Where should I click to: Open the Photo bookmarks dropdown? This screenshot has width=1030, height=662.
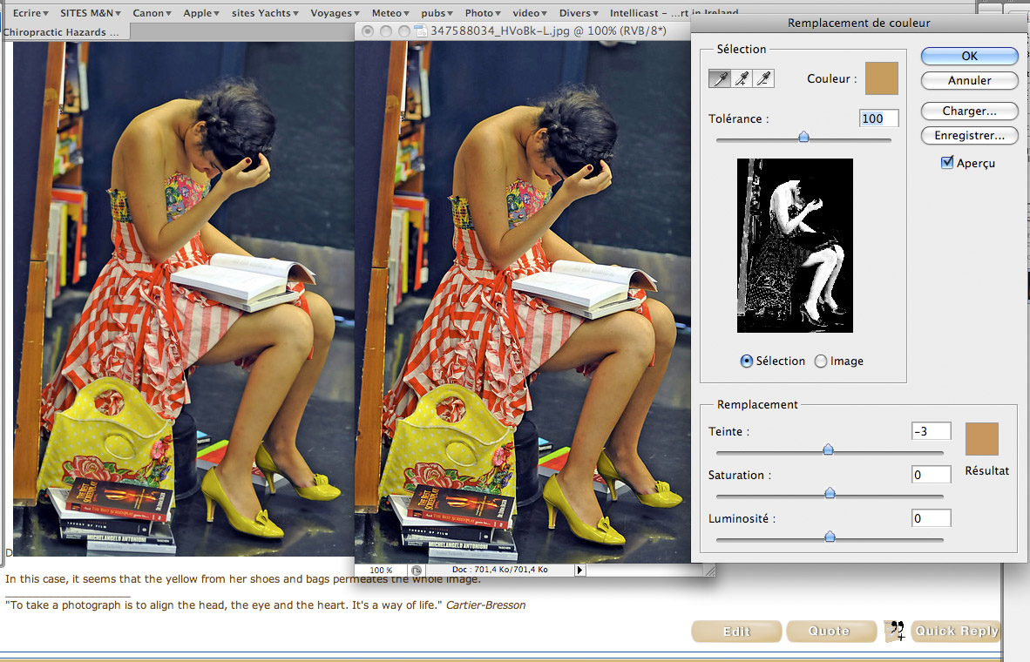[x=482, y=13]
